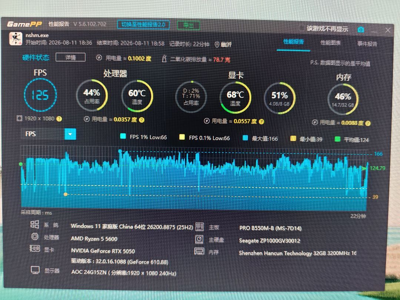Click NVIDIA GeForce RTX 5050 text
This screenshot has height=300, width=400.
103,251
